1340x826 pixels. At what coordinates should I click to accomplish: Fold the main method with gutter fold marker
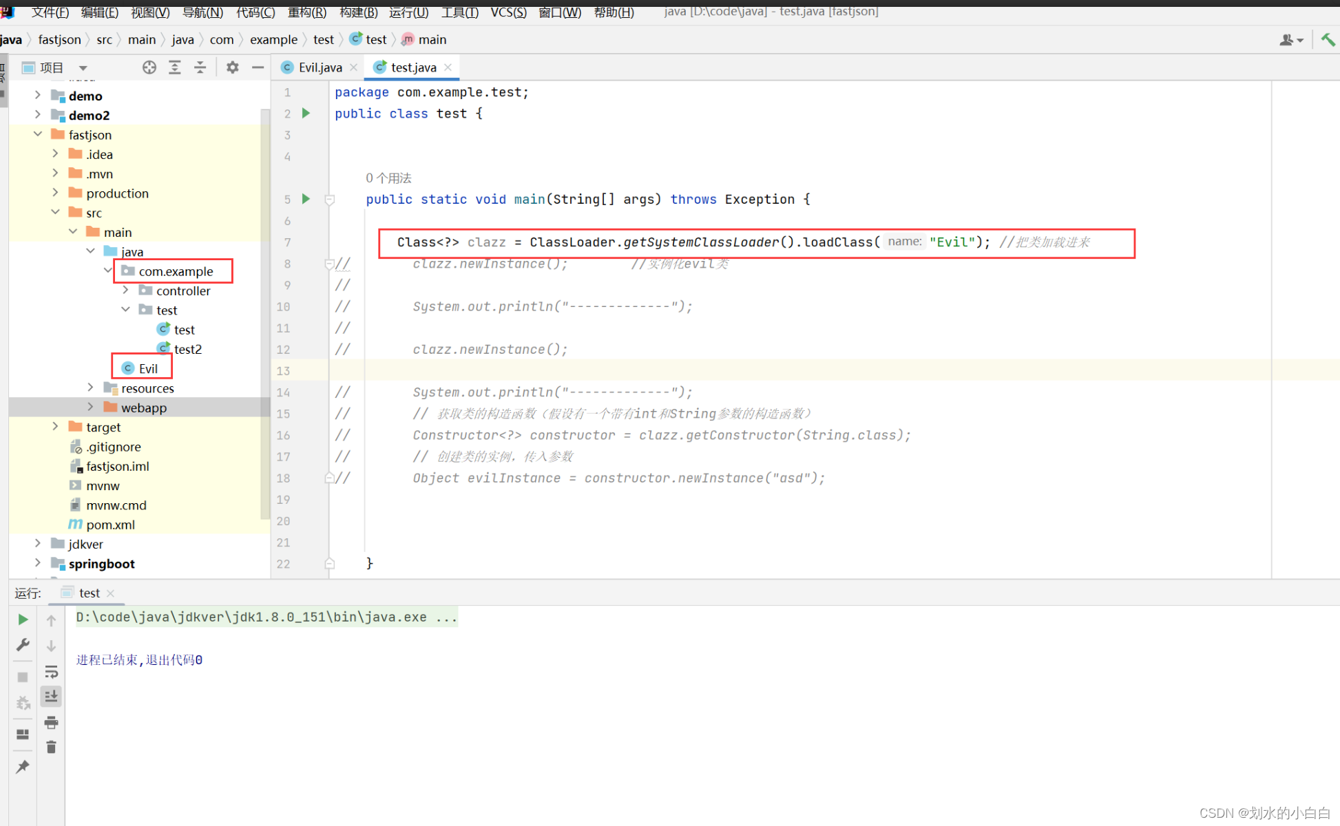[330, 200]
